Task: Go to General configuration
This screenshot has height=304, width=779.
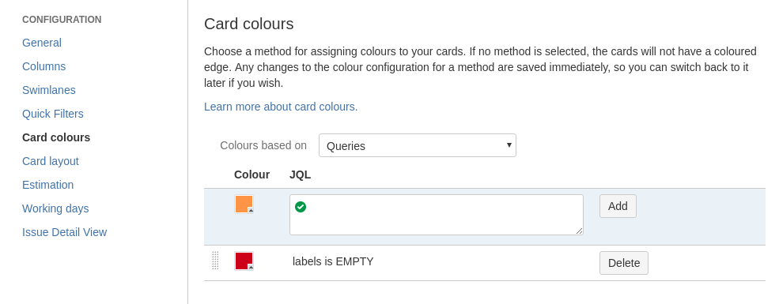Action: (42, 43)
